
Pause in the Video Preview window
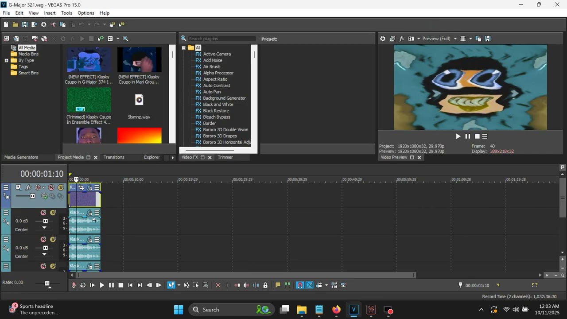(x=468, y=136)
